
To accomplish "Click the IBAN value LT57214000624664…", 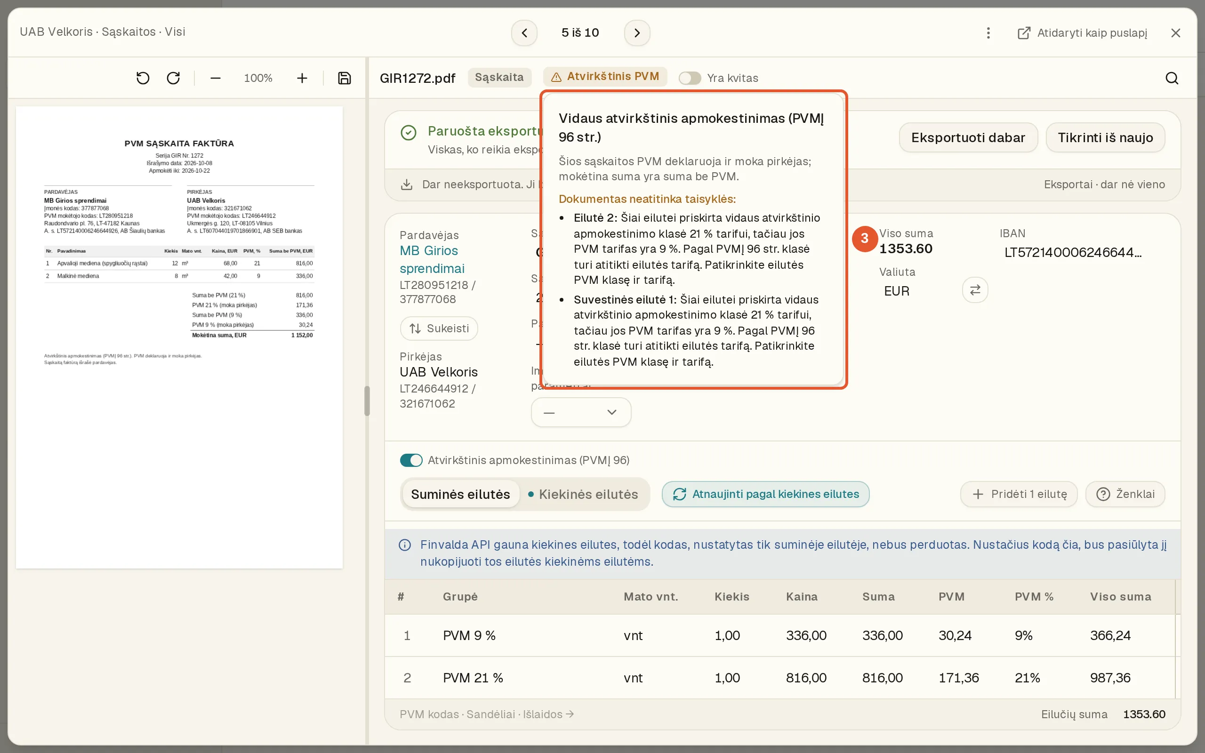I will pyautogui.click(x=1073, y=253).
